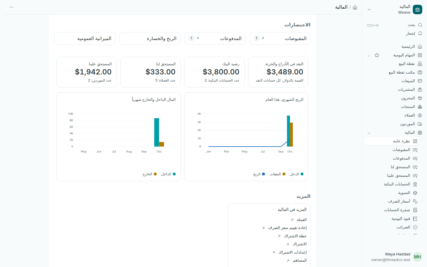
Task: Click the الخارج legend color swatch
Action: [155, 174]
